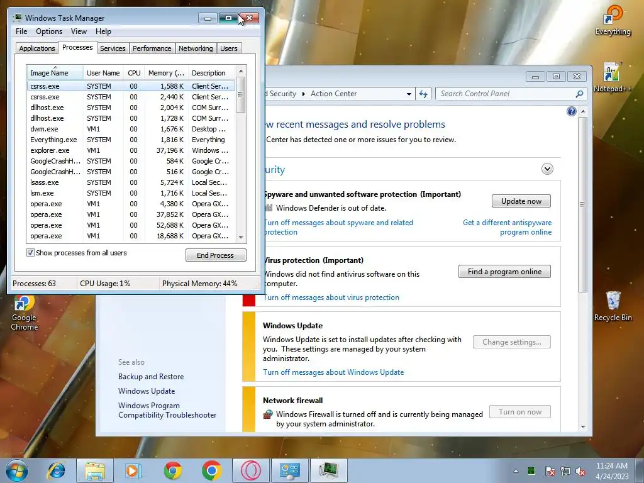Select the dwm.exe process row
Screen dimensions: 644x483
click(x=131, y=129)
